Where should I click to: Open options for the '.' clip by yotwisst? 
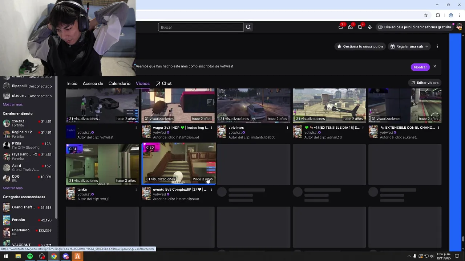tap(136, 128)
